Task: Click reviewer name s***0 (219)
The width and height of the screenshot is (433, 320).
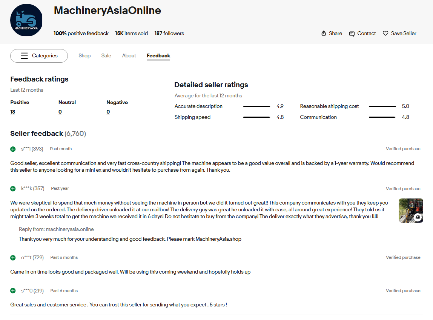Action: coord(32,291)
